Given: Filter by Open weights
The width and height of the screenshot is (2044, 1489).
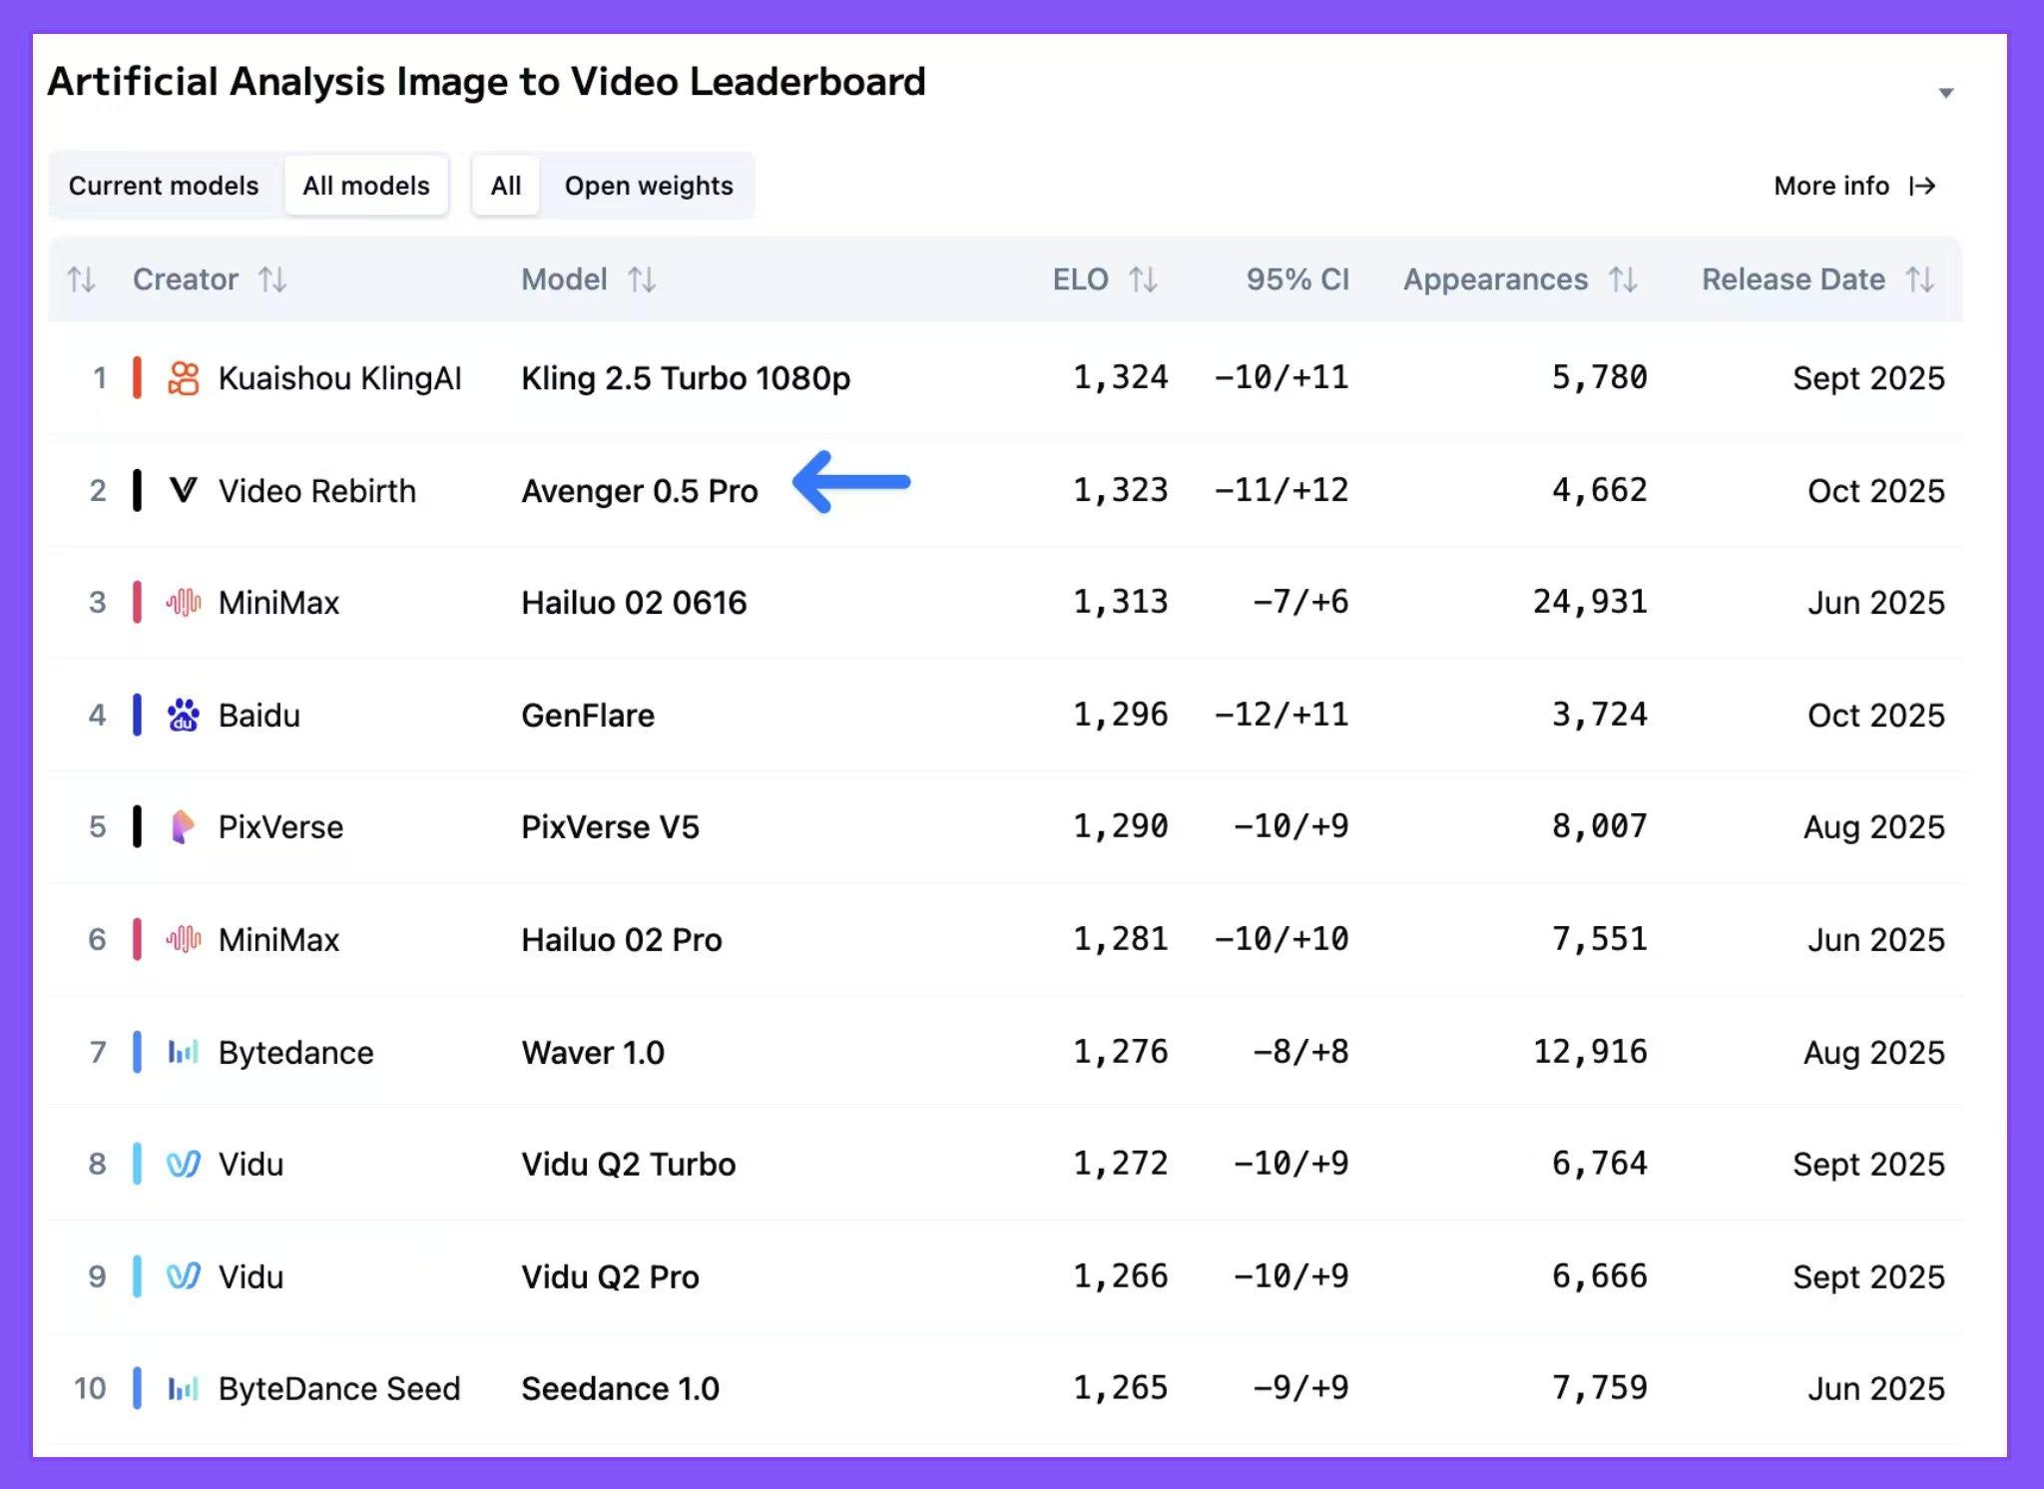Looking at the screenshot, I should click(x=649, y=186).
